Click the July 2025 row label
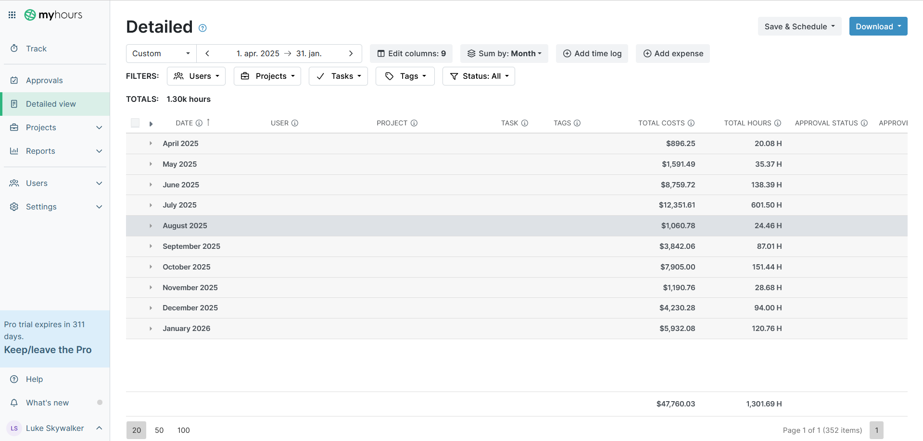923x441 pixels. point(179,205)
